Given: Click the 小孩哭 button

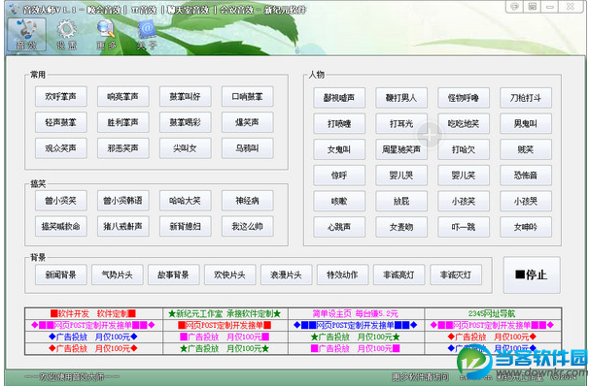Looking at the screenshot, I should click(x=526, y=202).
